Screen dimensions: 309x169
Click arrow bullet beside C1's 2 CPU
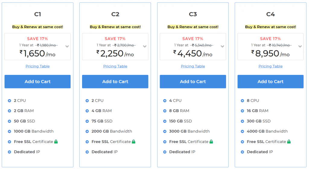click(x=9, y=101)
